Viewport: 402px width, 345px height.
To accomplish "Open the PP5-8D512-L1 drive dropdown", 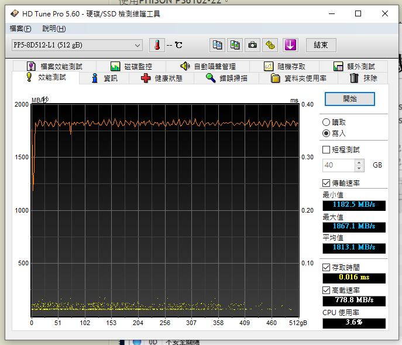I will tap(77, 45).
